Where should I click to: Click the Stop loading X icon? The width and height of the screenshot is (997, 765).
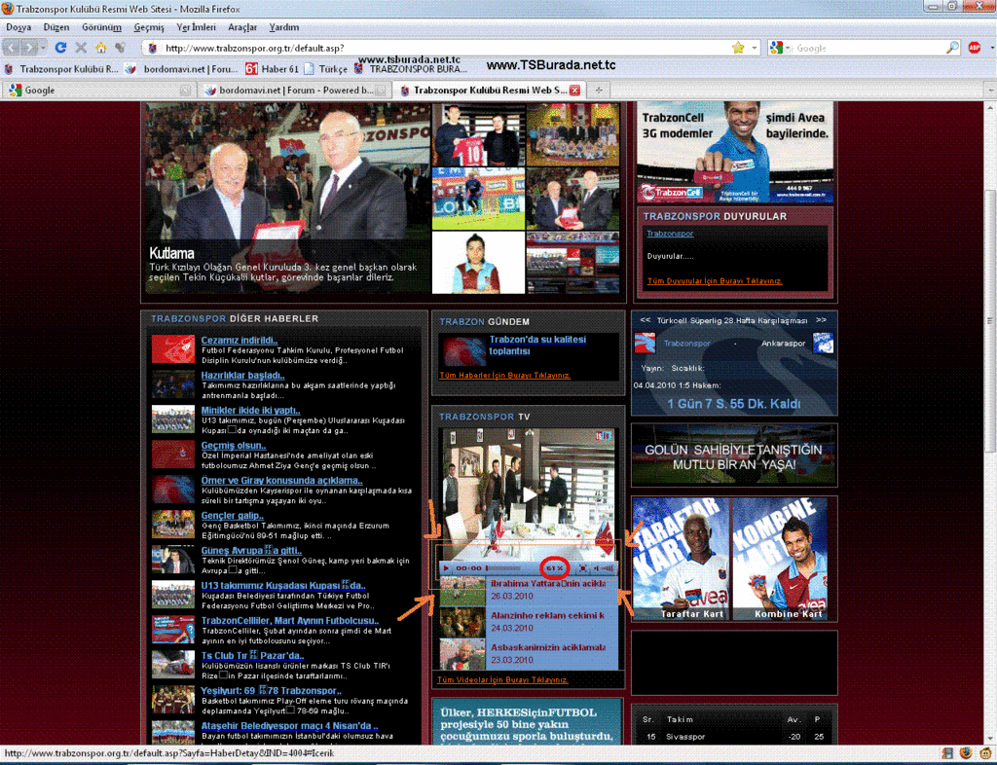(x=81, y=48)
